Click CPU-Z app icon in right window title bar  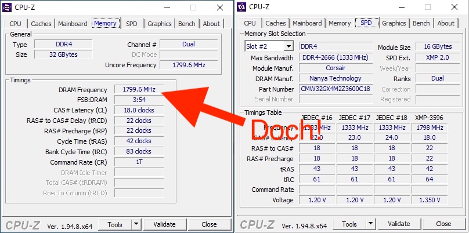[x=241, y=7]
